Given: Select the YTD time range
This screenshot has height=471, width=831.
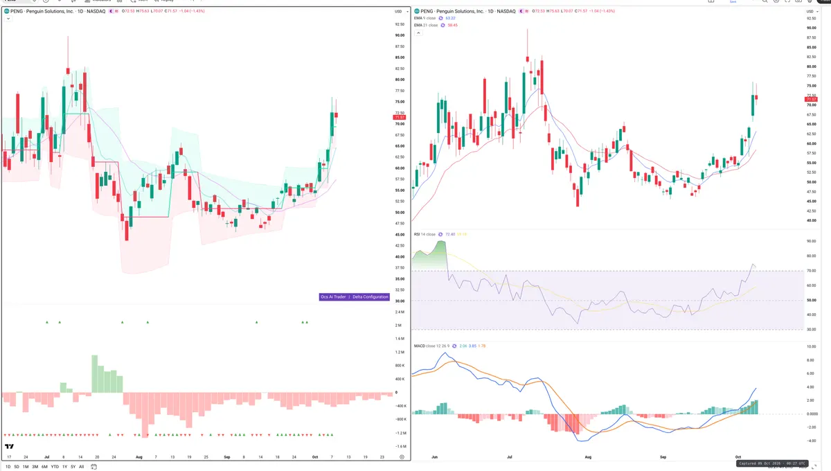Looking at the screenshot, I should [x=55, y=467].
